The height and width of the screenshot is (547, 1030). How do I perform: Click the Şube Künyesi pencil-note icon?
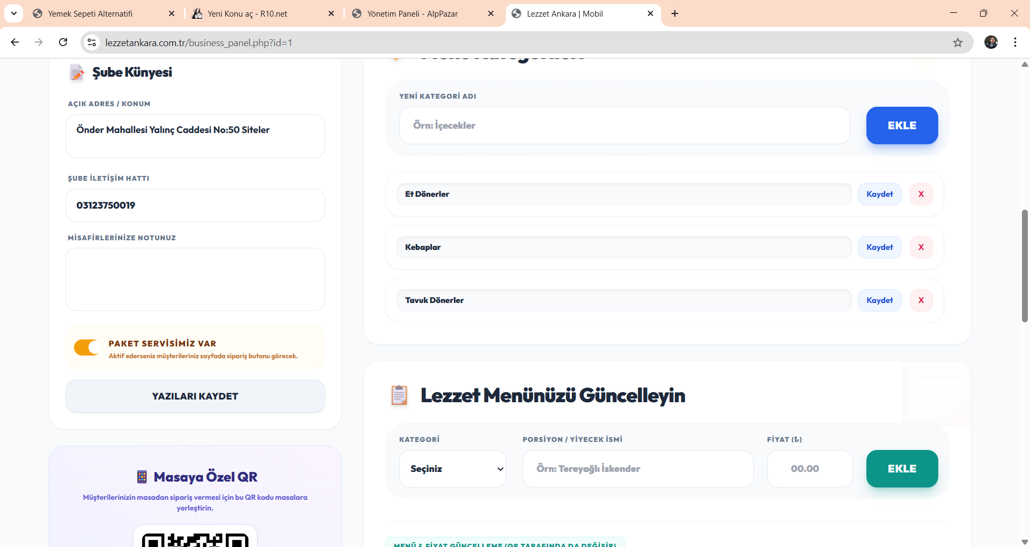[x=77, y=72]
